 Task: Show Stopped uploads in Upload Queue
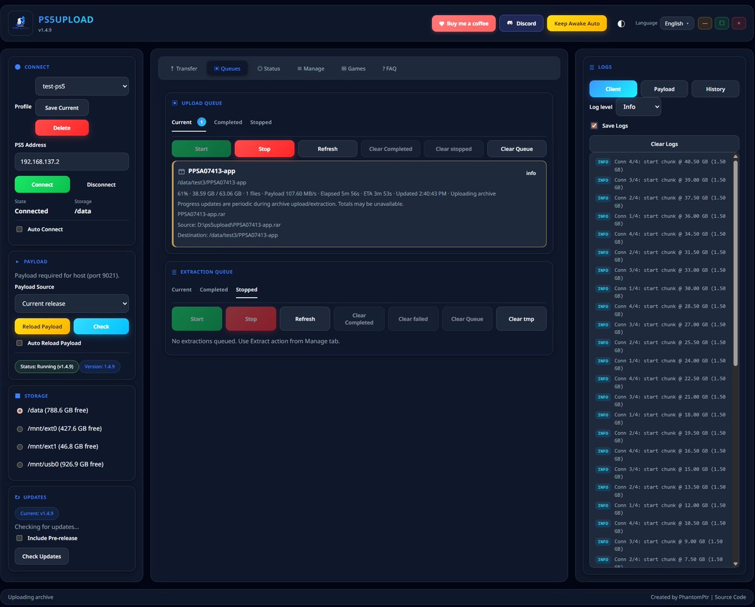pyautogui.click(x=261, y=122)
